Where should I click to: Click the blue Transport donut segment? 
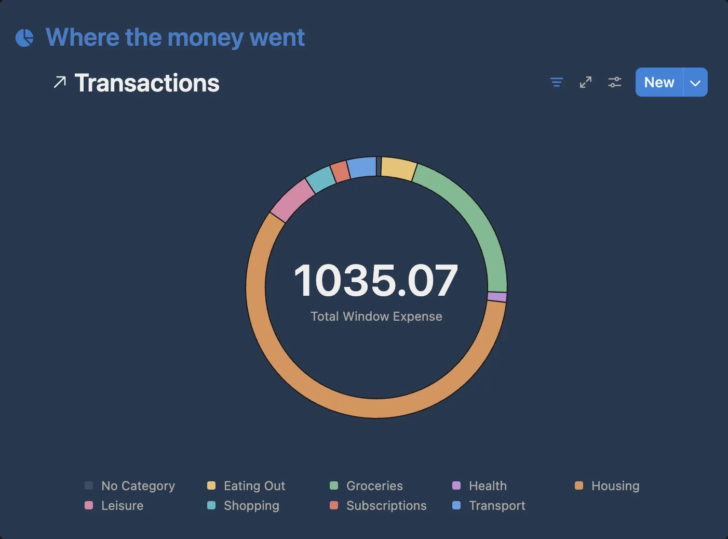[362, 167]
